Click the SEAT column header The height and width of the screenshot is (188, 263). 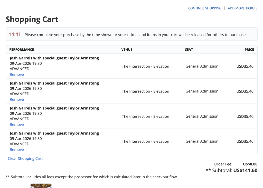(189, 50)
